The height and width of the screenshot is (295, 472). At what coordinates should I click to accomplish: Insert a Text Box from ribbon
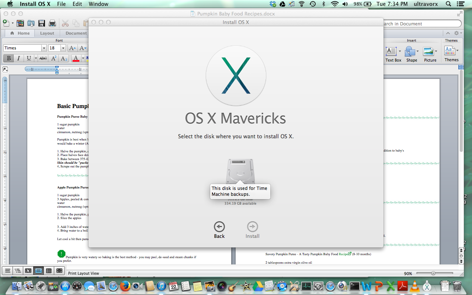[x=392, y=51]
